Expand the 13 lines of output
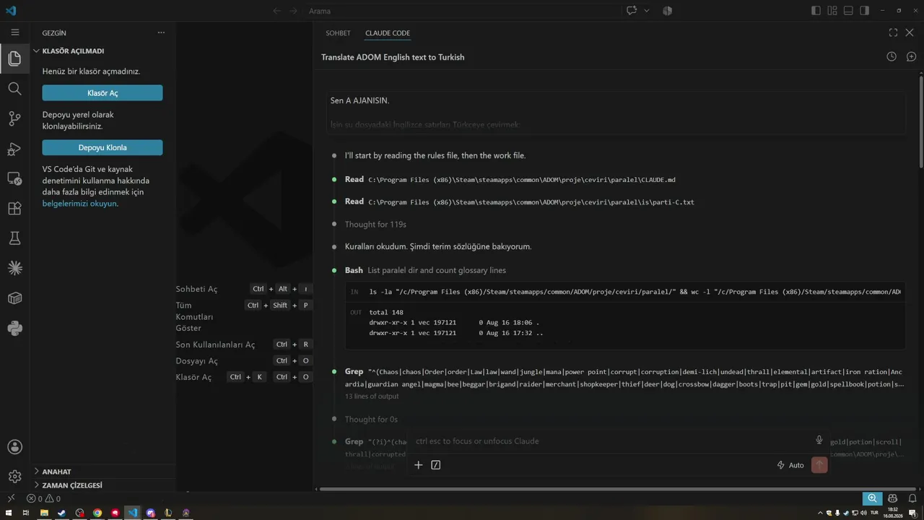 [372, 396]
